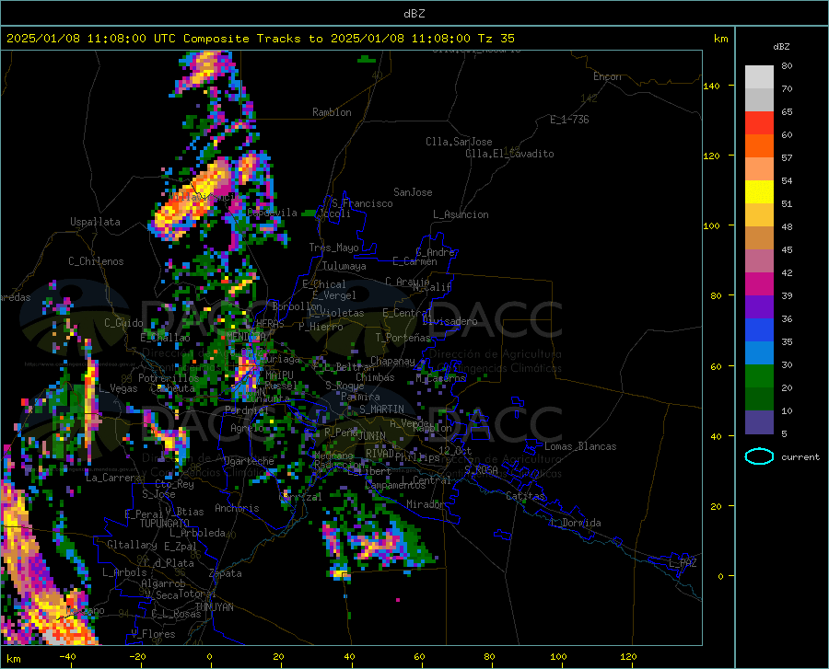Click the E_Chical label
This screenshot has width=829, height=669.
point(323,284)
